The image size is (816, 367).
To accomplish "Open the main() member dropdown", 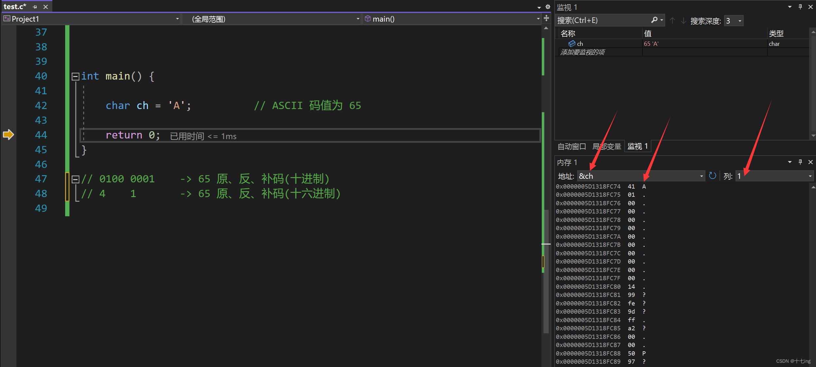I will (538, 19).
